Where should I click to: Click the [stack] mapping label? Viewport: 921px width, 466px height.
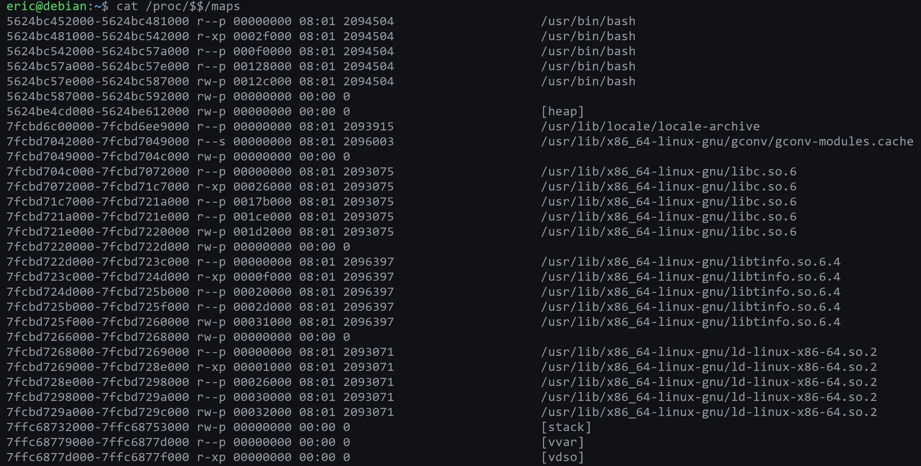tap(566, 427)
